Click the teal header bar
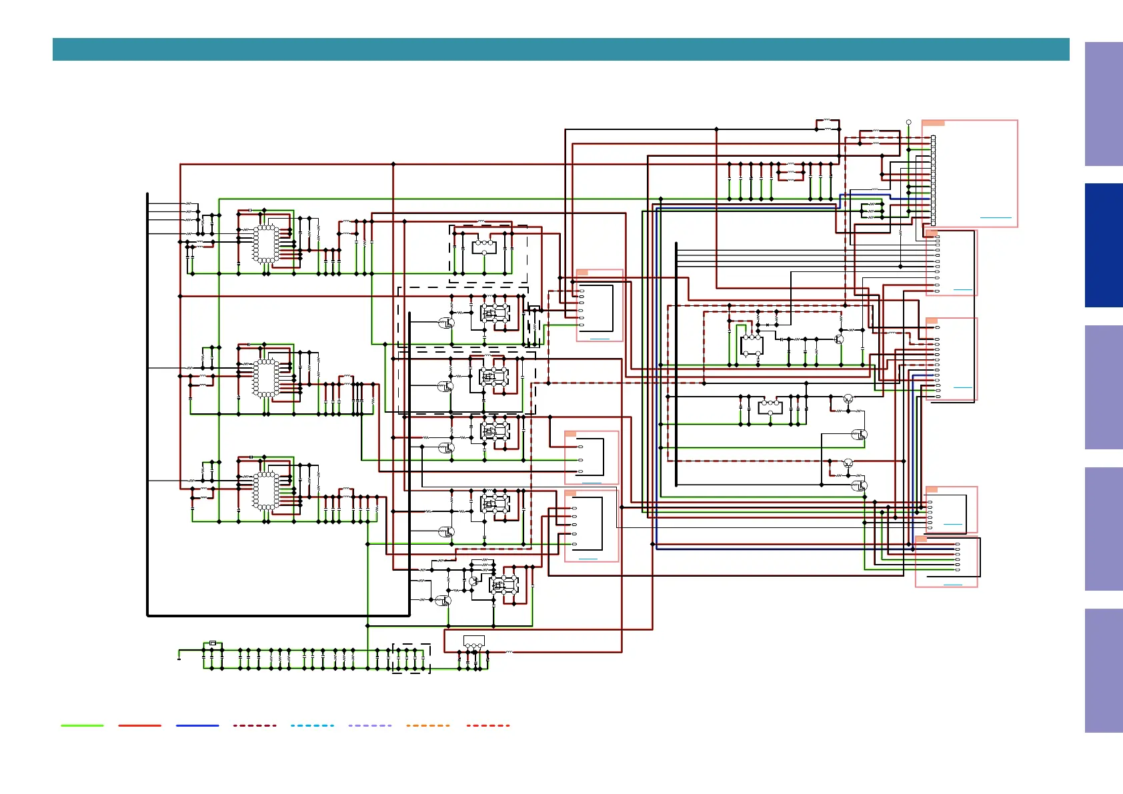The height and width of the screenshot is (794, 1123). (561, 49)
